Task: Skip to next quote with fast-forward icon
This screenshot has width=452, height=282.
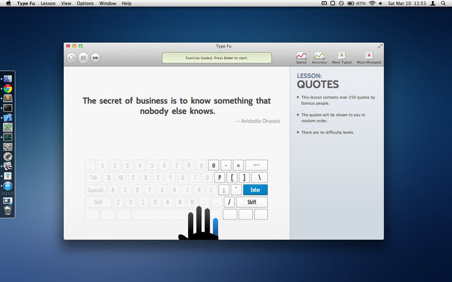Action: [96, 58]
